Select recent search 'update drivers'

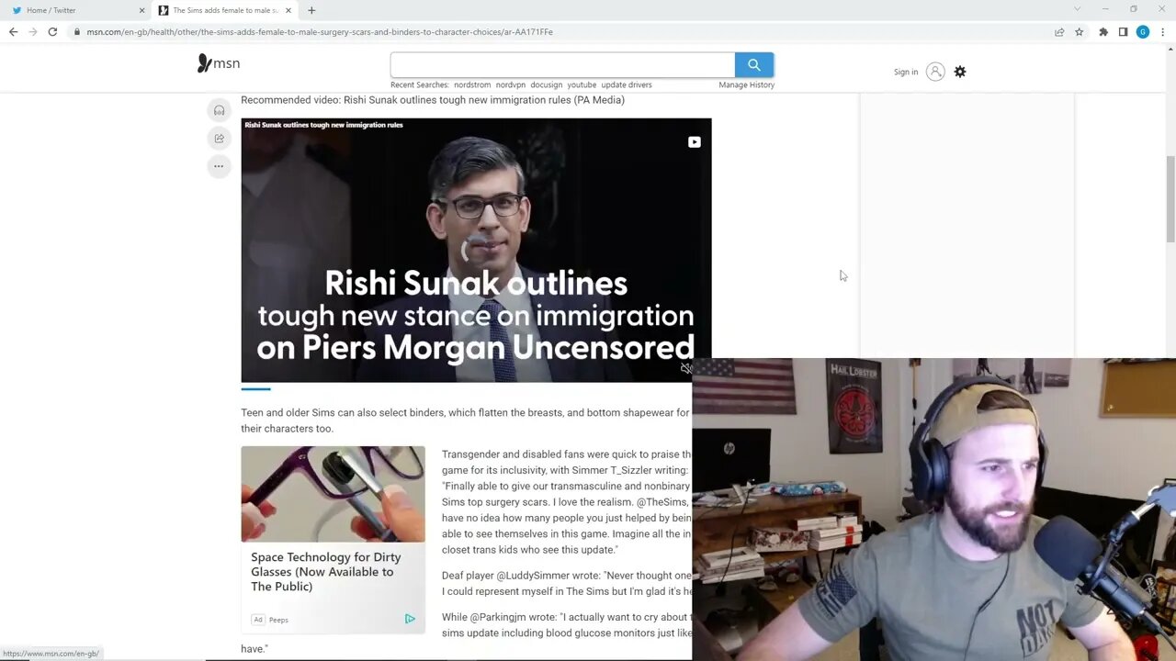click(627, 84)
